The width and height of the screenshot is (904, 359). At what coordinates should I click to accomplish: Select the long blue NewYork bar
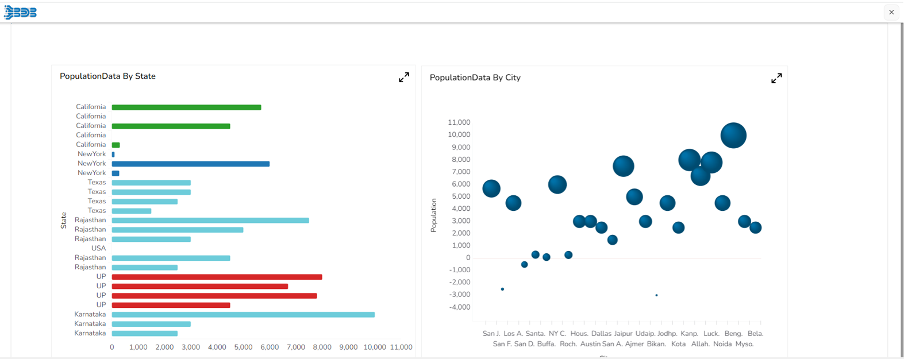[x=190, y=164]
